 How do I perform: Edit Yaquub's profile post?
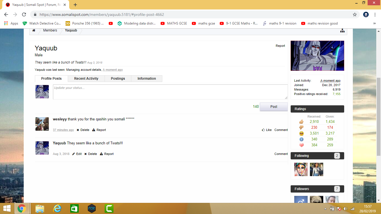pyautogui.click(x=77, y=154)
